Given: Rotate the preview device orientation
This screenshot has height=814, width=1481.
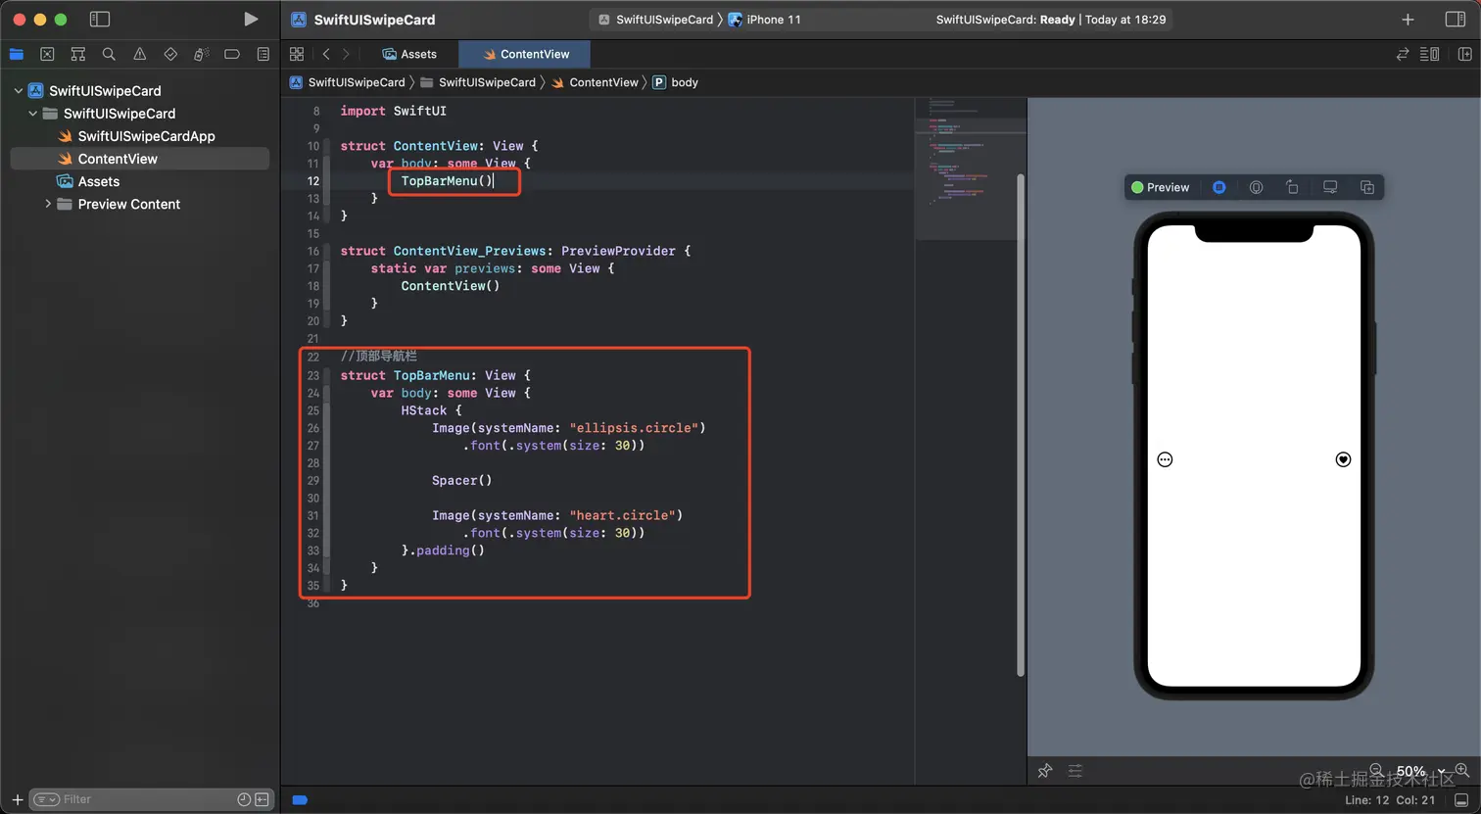Looking at the screenshot, I should [1292, 187].
